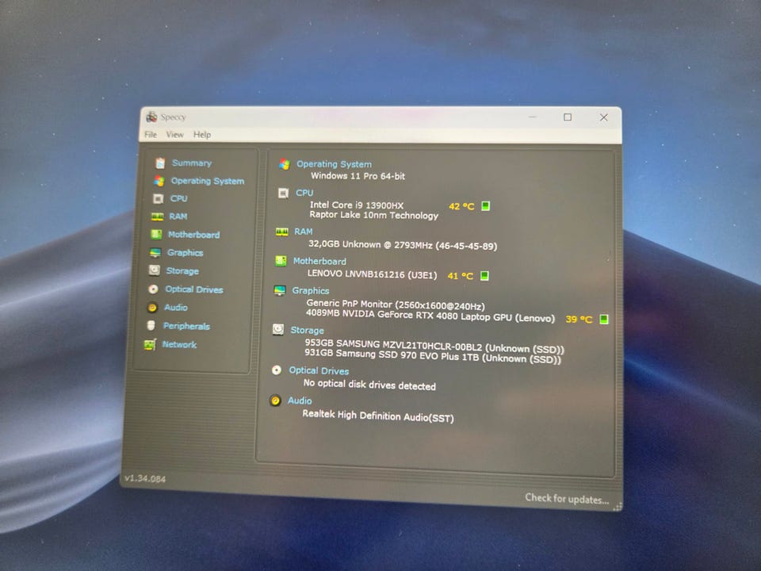Image resolution: width=761 pixels, height=571 pixels.
Task: Open the RAM heading link in summary
Action: coord(304,232)
